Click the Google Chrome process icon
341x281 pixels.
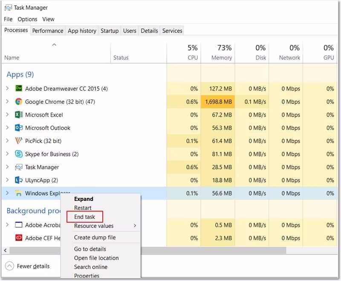[19, 102]
